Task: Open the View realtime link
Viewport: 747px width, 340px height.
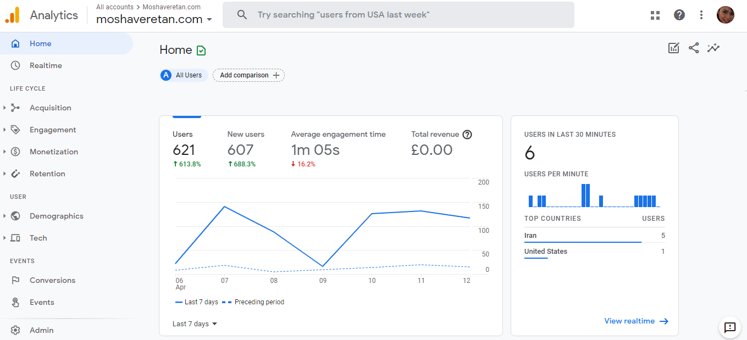Action: pos(636,321)
